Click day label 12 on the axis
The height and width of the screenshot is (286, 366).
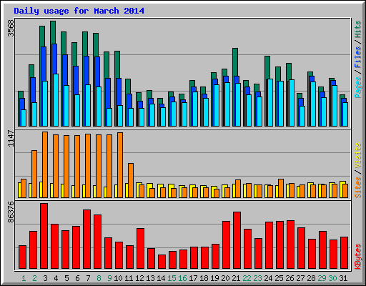(139, 278)
